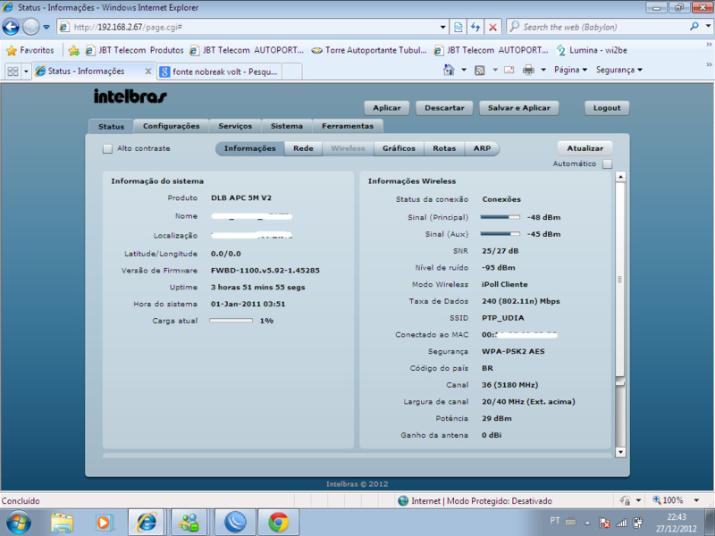Expand the Print options dropdown arrow
Screen dimensions: 715x536
tap(543, 70)
